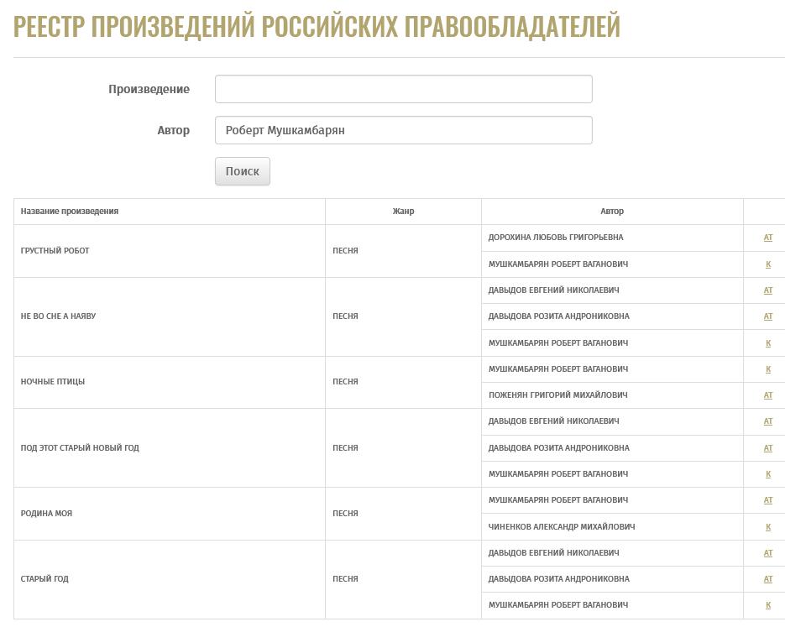The image size is (785, 627).
Task: Select the title НЕ ВО СНЕ А НАЯВУ
Action: (x=58, y=316)
